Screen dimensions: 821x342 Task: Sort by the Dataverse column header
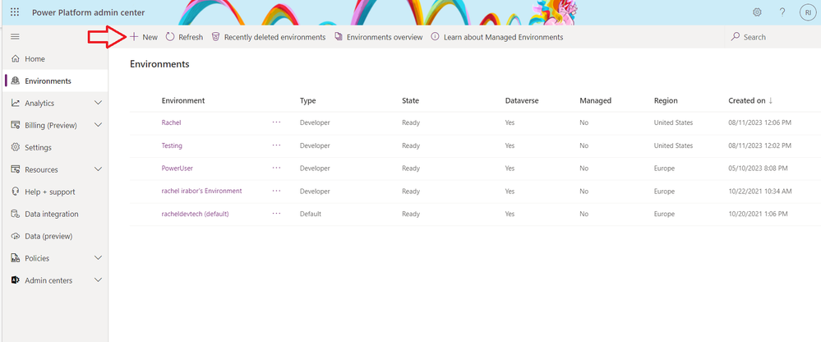522,100
